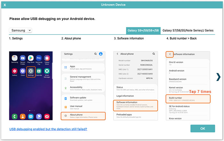224x141 pixels.
Task: Select the Galaxy S9+/S9/S8+/S8 tab
Action: click(143, 31)
